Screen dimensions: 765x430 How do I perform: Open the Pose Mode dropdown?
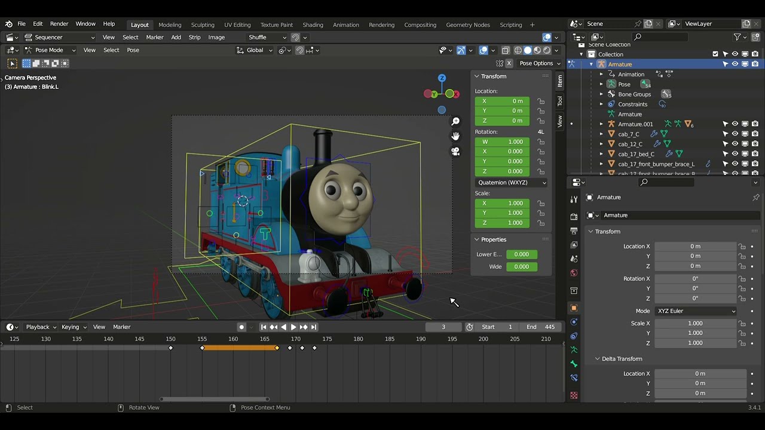coord(49,50)
